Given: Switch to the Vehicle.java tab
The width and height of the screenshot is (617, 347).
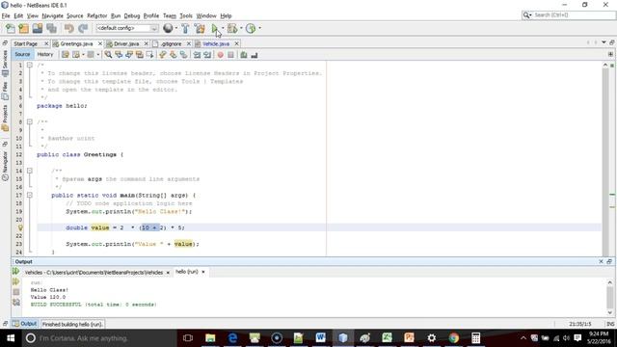Looking at the screenshot, I should pos(216,43).
